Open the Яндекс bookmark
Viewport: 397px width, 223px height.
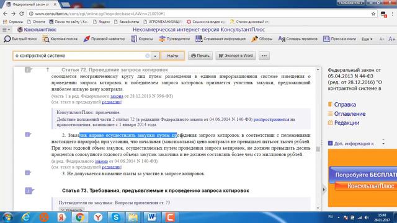tap(102, 22)
